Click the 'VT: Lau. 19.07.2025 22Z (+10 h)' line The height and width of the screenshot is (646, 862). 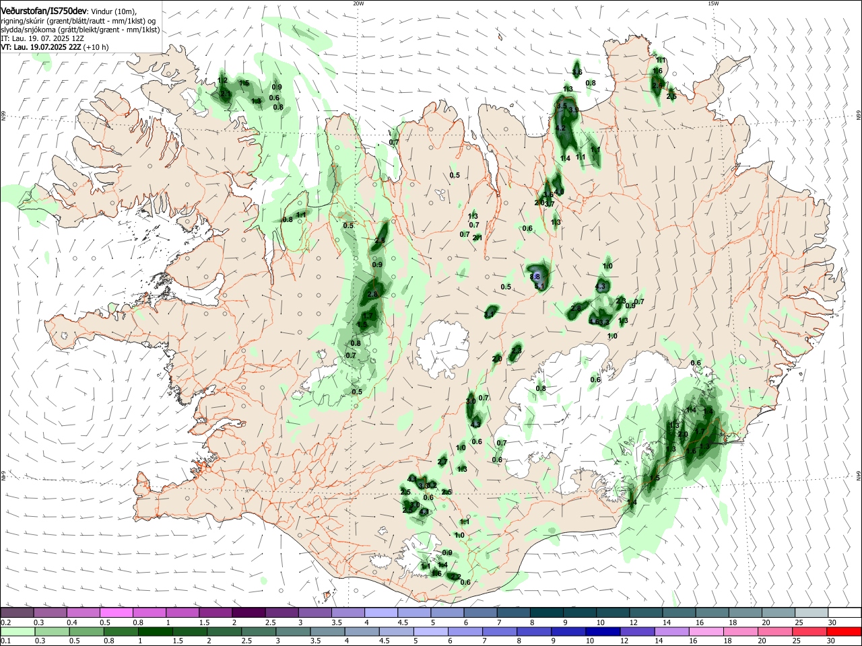55,47
